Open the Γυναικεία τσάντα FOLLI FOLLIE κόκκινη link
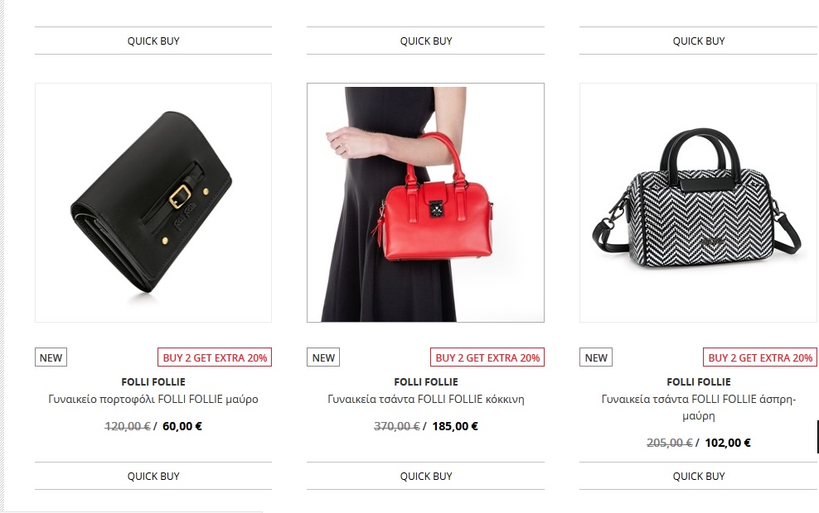This screenshot has width=819, height=513. (426, 400)
